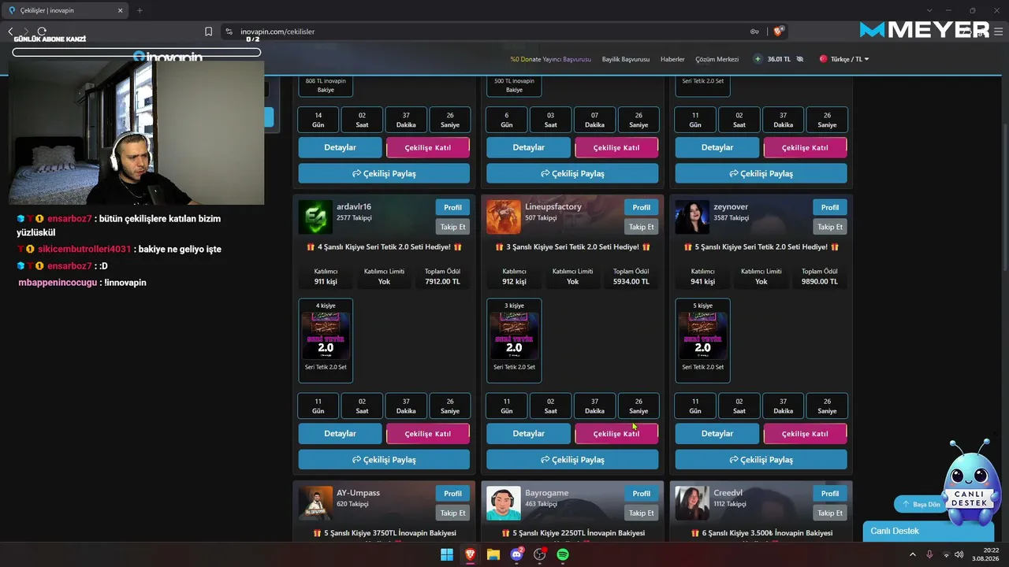
Task: Open Bayilik Başvurusu menu item
Action: (x=626, y=59)
